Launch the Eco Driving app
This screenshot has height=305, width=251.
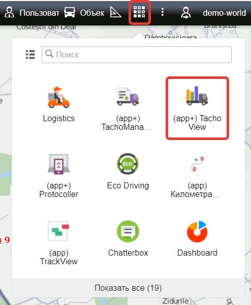coord(128,172)
